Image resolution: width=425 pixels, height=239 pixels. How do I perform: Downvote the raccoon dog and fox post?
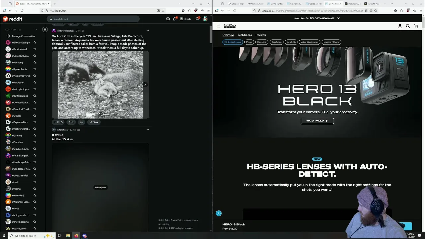(x=62, y=122)
